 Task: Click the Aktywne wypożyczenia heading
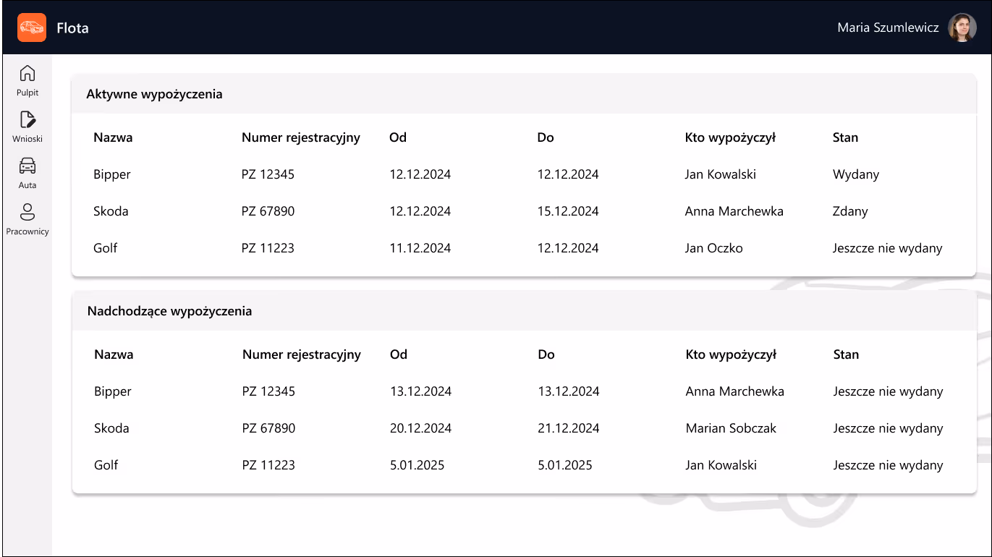pyautogui.click(x=154, y=94)
